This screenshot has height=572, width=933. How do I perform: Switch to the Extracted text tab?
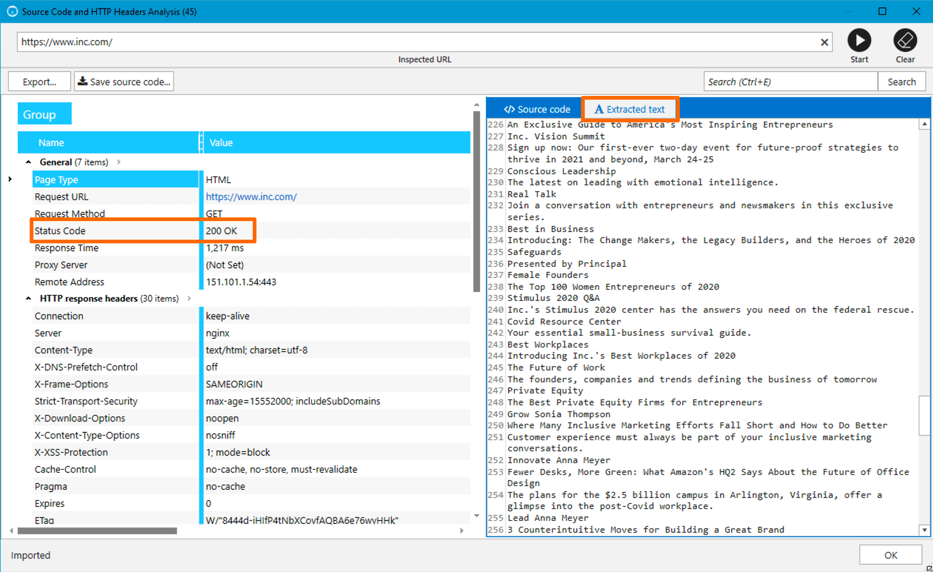click(x=630, y=109)
